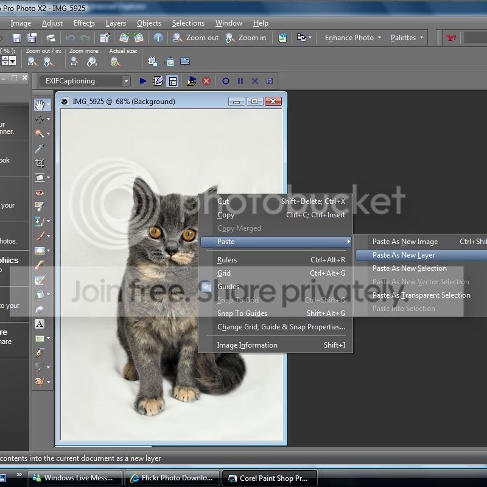The image size is (487, 487).
Task: Run the selected script with play icon
Action: [143, 81]
